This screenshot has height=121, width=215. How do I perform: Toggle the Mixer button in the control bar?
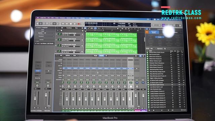click(x=54, y=24)
